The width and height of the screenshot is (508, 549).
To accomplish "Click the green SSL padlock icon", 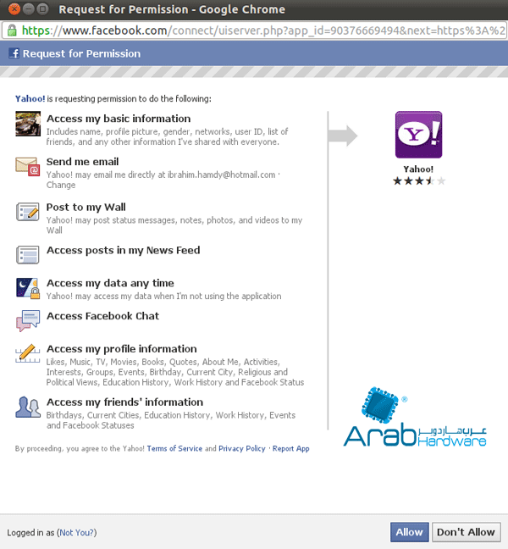I will [12, 30].
